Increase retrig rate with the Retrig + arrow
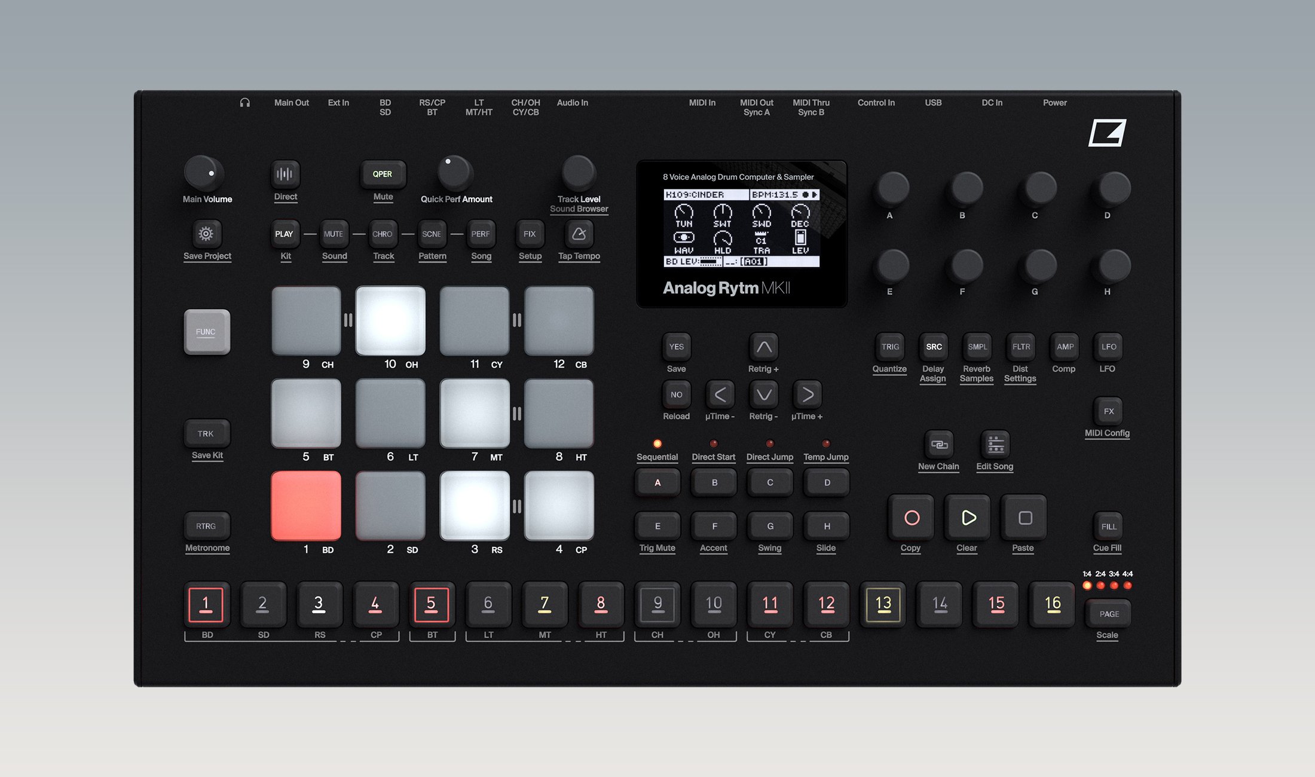Screen dimensions: 1315x777 (x=763, y=347)
